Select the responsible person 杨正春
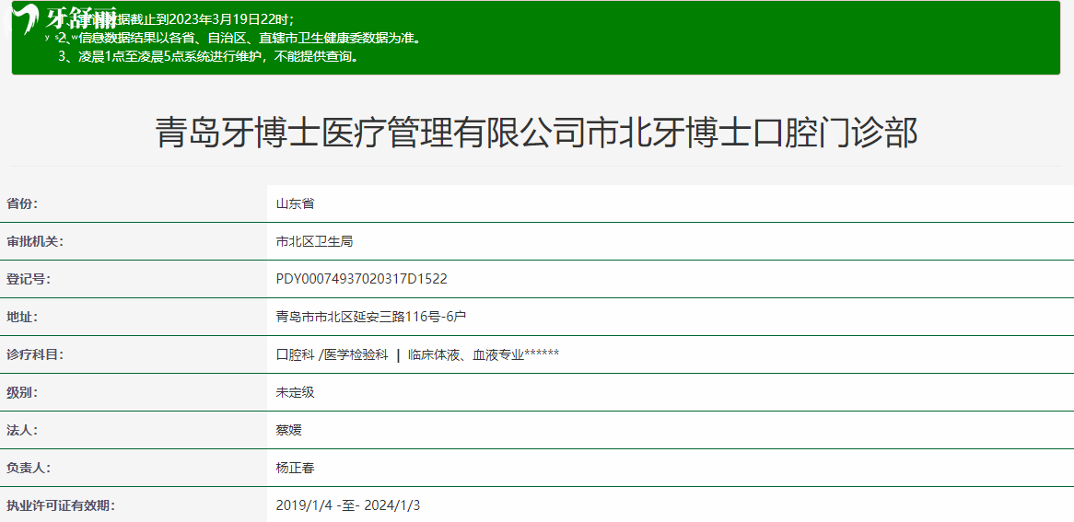Image resolution: width=1074 pixels, height=522 pixels. 296,468
